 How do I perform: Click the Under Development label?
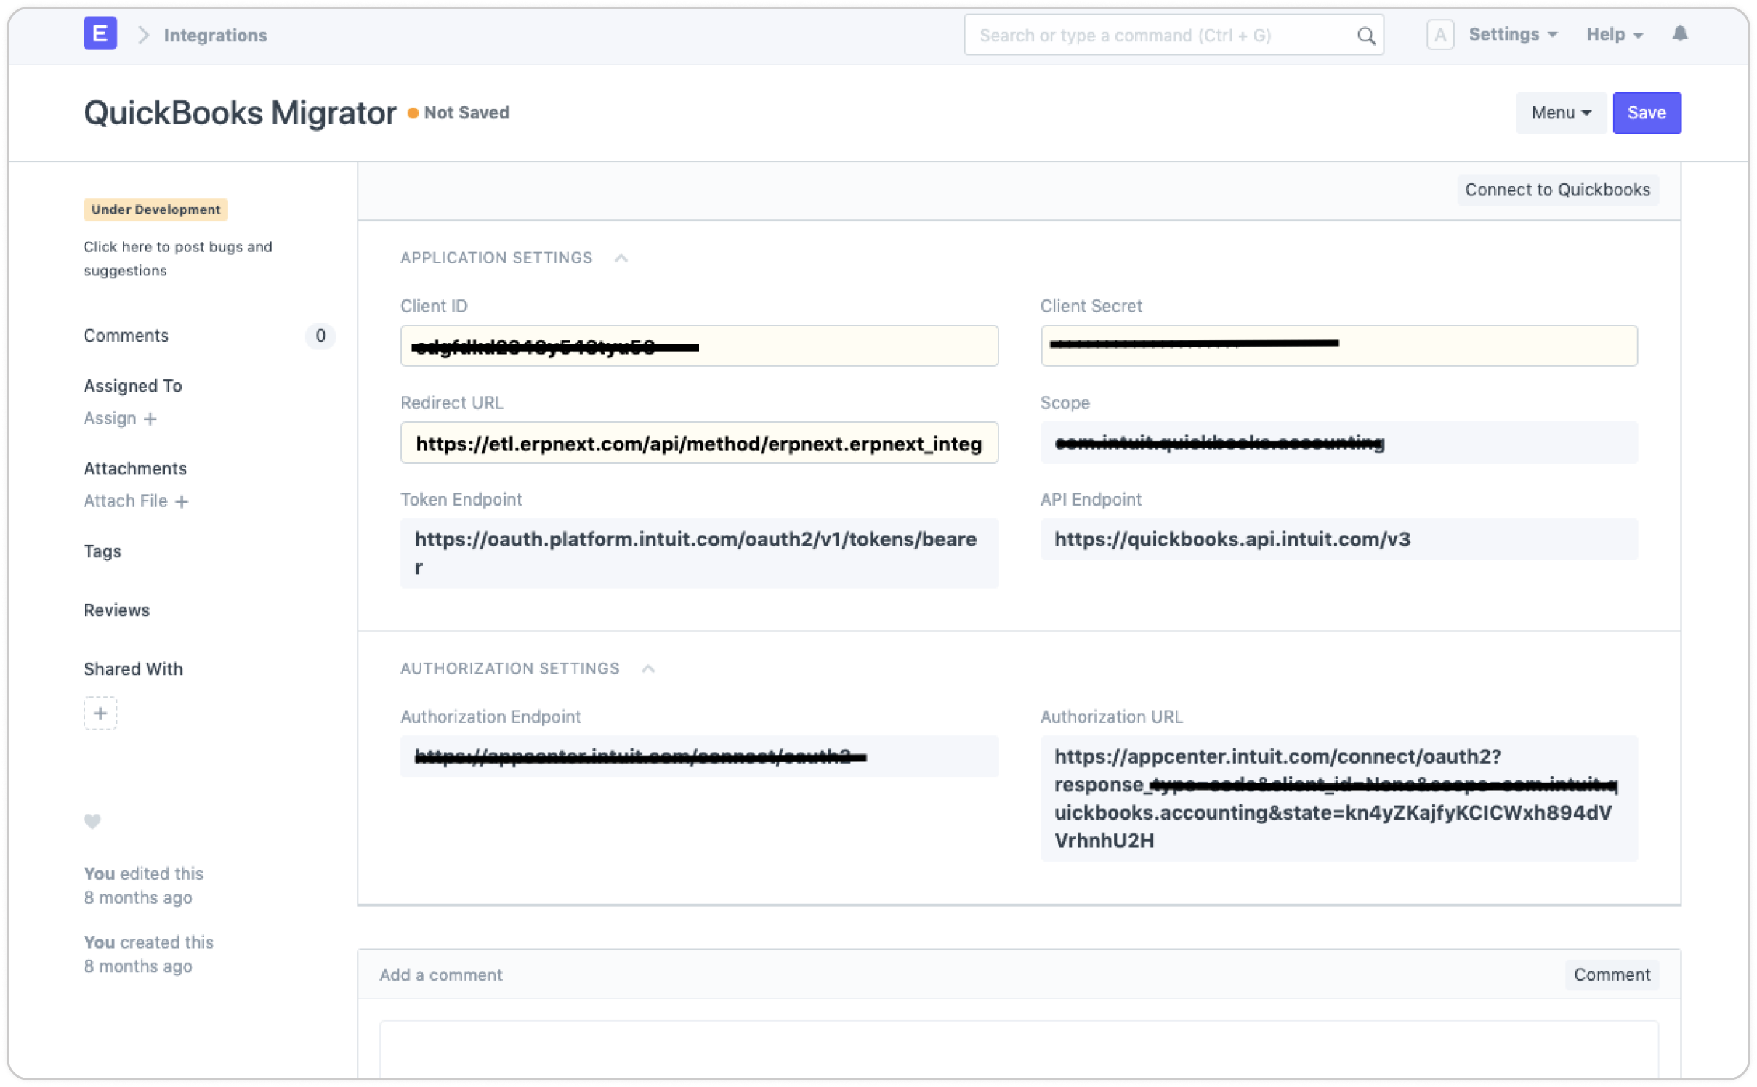(x=155, y=209)
